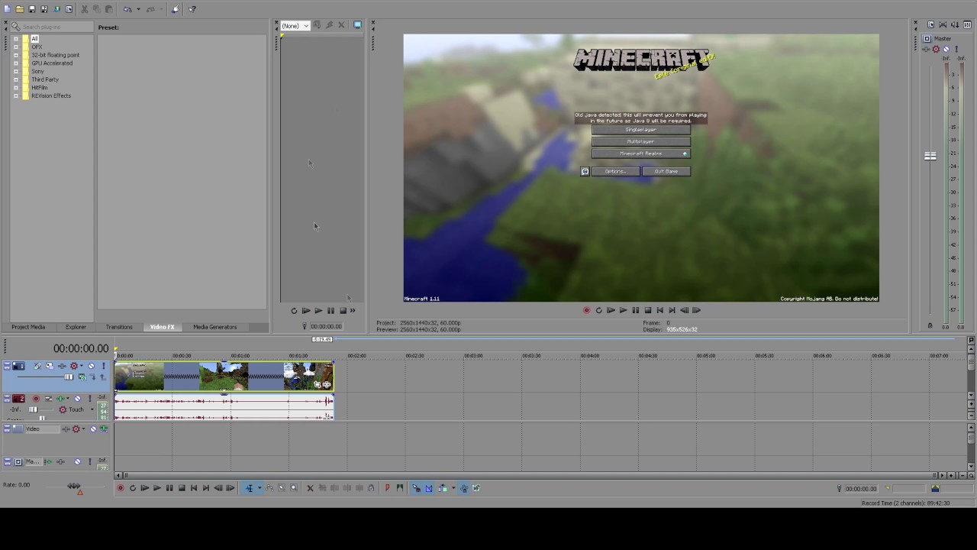Screen dimensions: 977x550
Task: Go to project start in timeline transport
Action: (194, 488)
